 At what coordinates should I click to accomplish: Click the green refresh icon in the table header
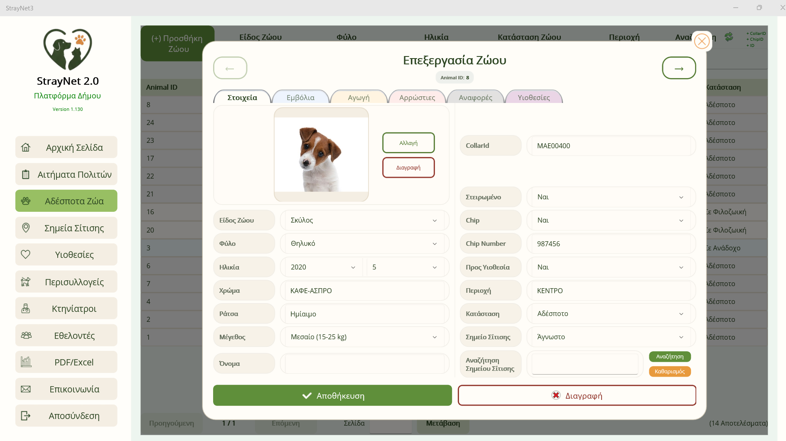(729, 37)
